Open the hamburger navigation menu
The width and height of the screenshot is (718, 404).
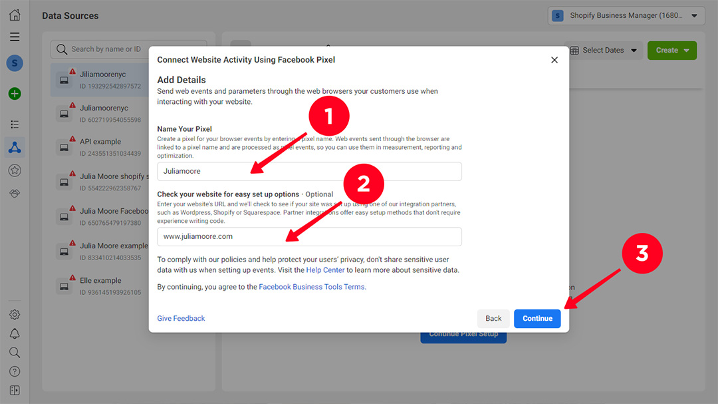[15, 37]
